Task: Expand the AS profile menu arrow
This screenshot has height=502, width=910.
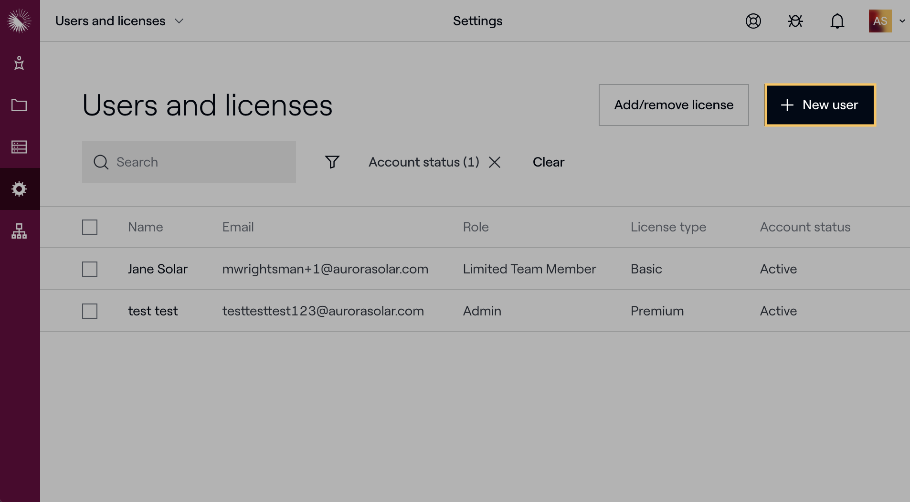Action: 902,21
